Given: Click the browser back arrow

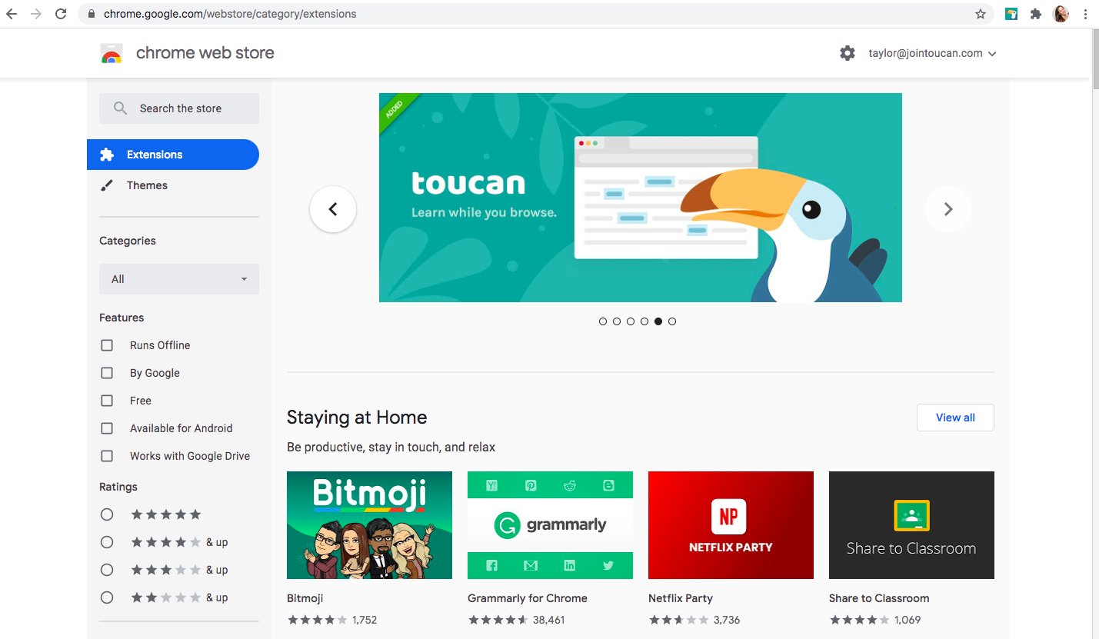Looking at the screenshot, I should [12, 14].
